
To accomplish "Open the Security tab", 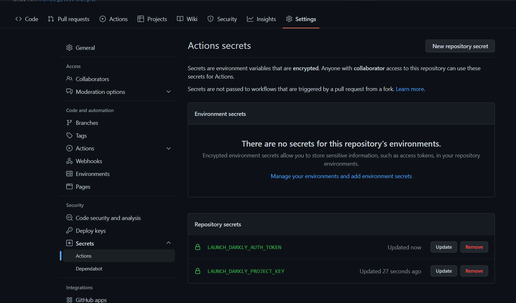I will point(222,19).
